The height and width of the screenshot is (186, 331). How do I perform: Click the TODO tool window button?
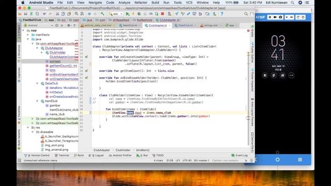tap(158, 156)
